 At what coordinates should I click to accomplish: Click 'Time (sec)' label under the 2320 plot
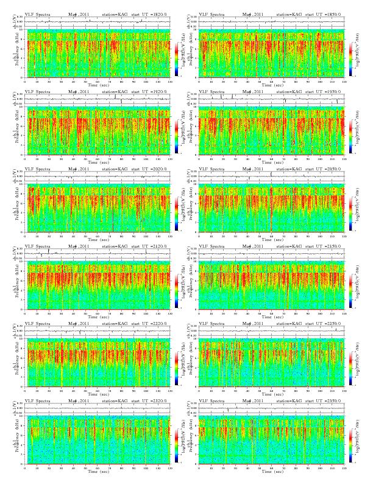pos(99,471)
